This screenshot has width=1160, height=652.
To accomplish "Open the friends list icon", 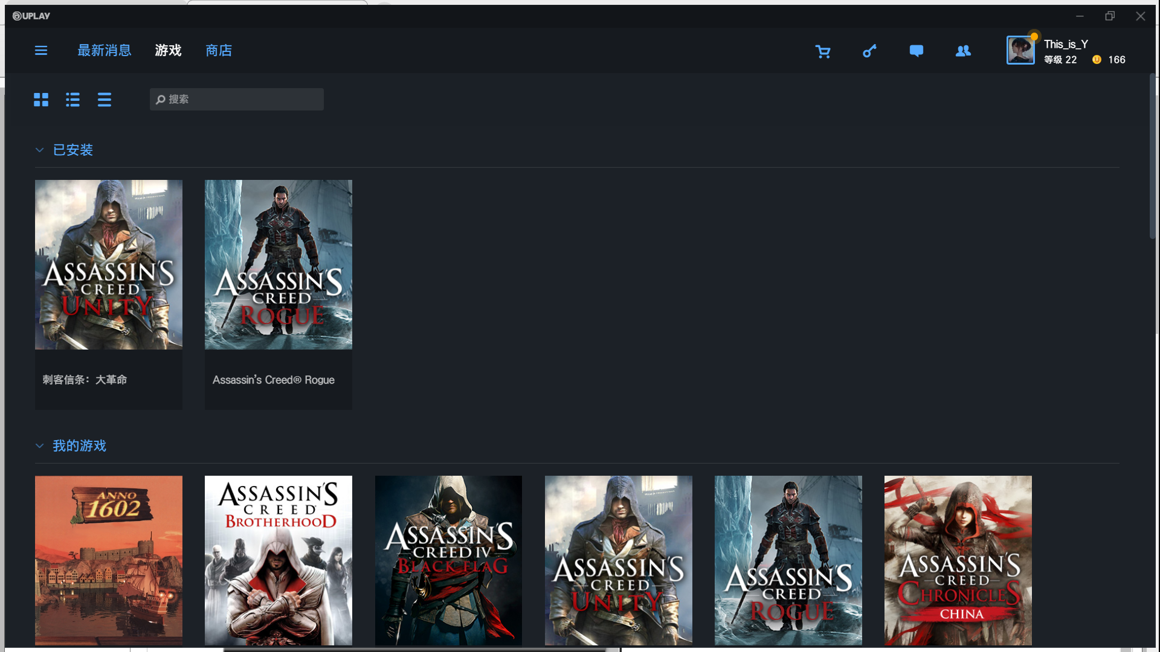I will point(963,51).
